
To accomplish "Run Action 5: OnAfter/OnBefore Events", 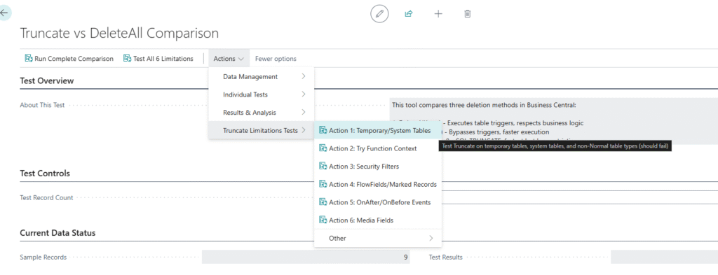I will 378,202.
